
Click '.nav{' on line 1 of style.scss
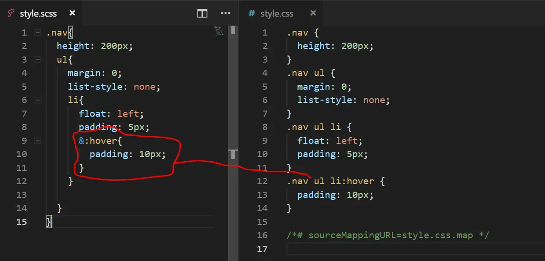pos(59,33)
